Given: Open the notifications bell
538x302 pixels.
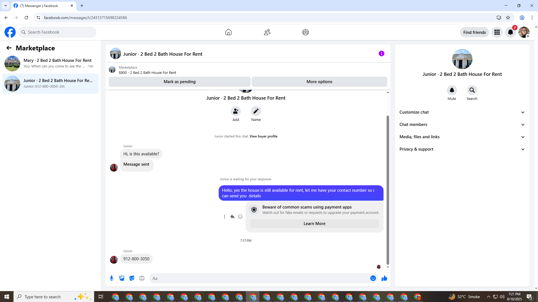Looking at the screenshot, I should [511, 32].
